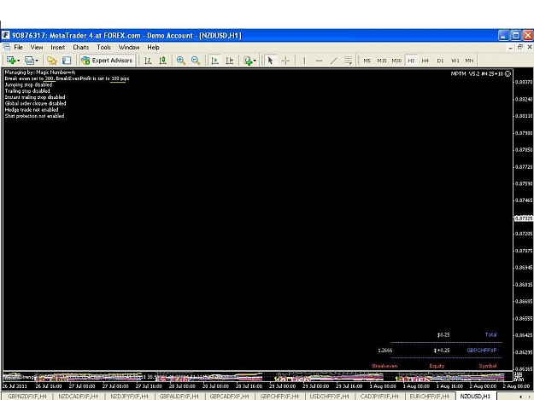
Task: Open the Window menu
Action: tap(129, 47)
